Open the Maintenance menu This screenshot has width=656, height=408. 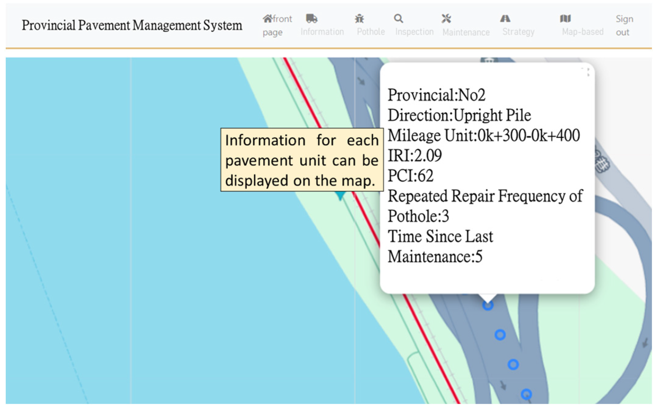click(466, 32)
